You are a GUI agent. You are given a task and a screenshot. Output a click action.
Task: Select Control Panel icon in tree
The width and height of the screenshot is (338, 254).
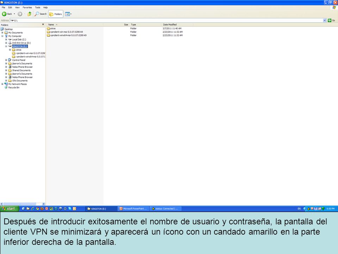pos(10,60)
